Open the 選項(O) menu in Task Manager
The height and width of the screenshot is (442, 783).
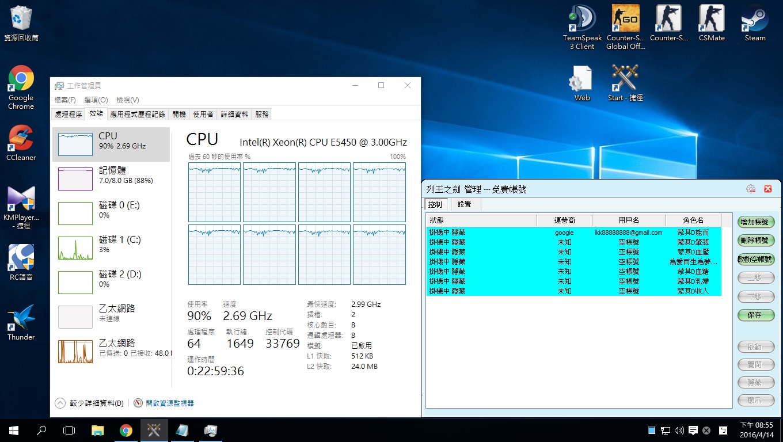(x=96, y=100)
